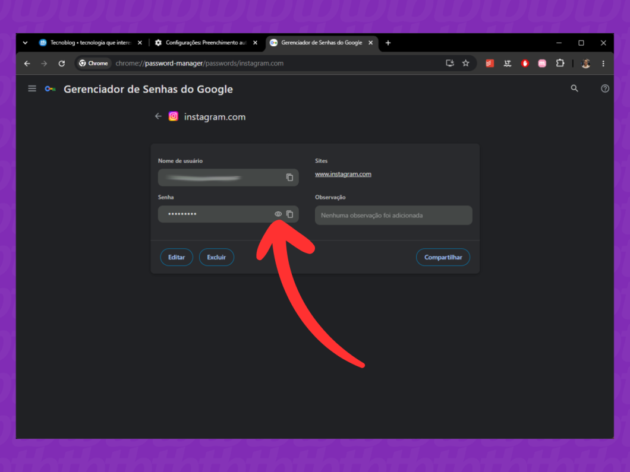Viewport: 630px width, 472px height.
Task: Click the username field
Action: (x=228, y=178)
